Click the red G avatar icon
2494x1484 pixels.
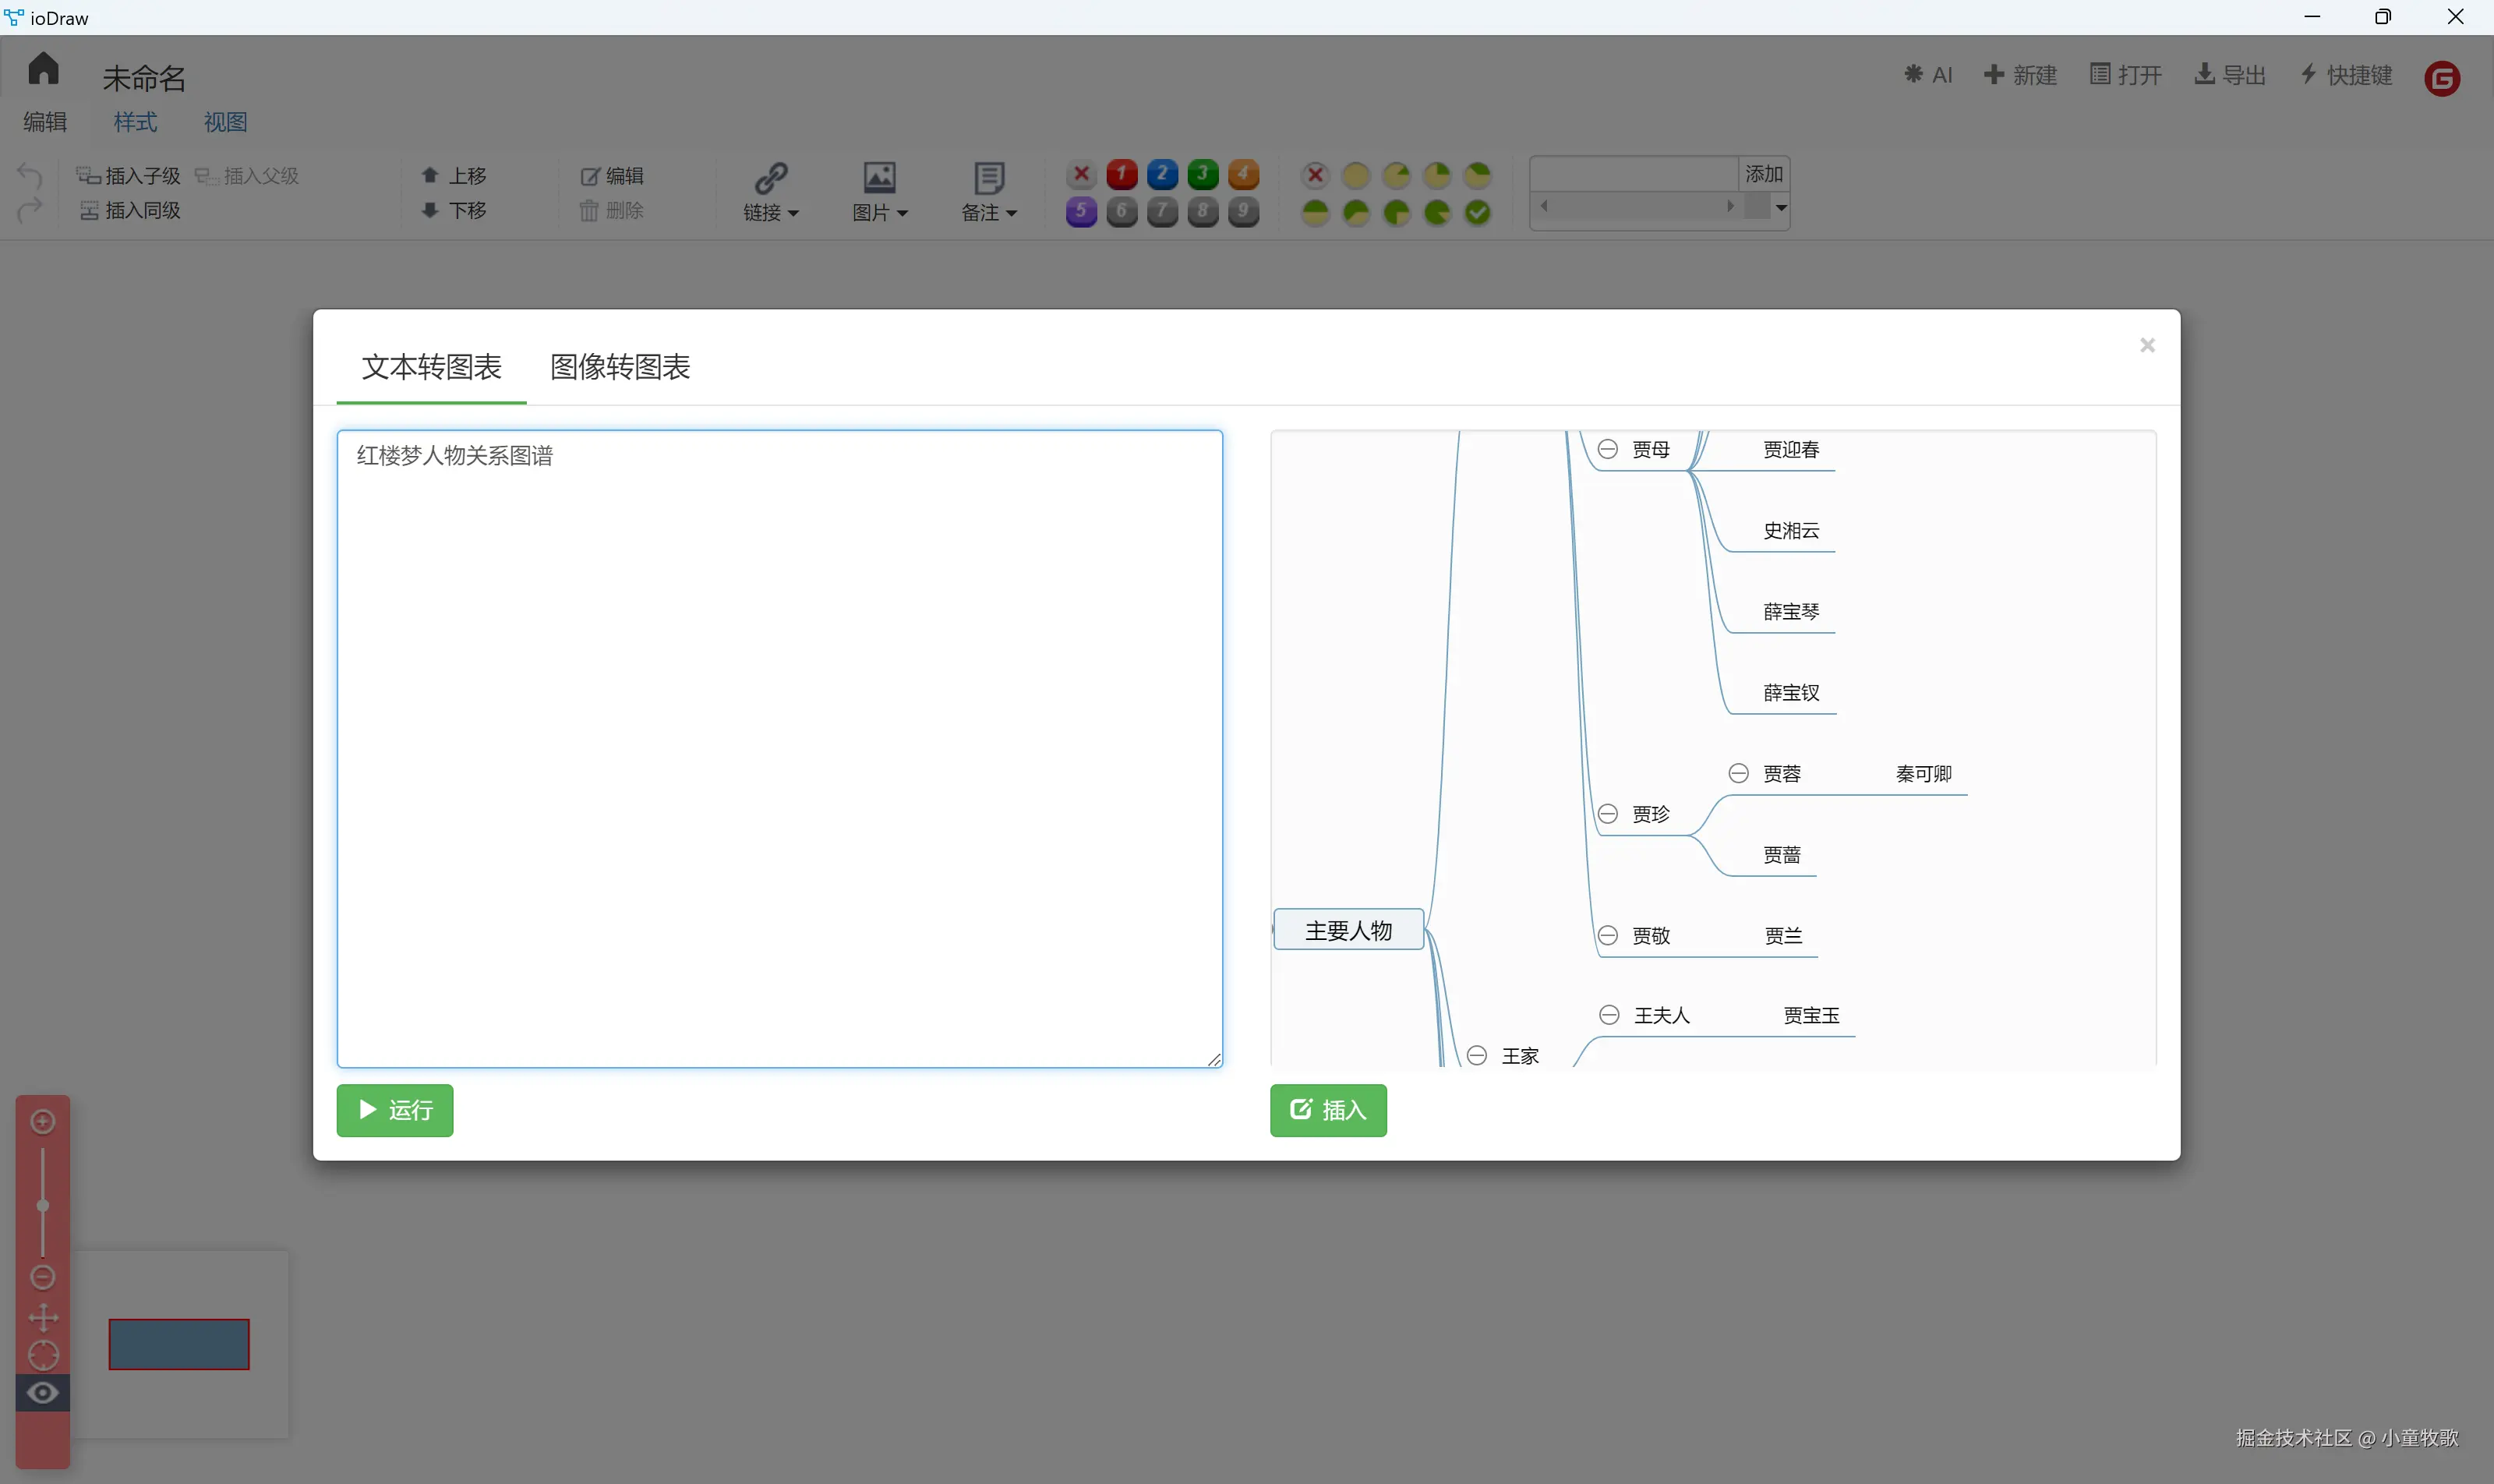tap(2442, 78)
